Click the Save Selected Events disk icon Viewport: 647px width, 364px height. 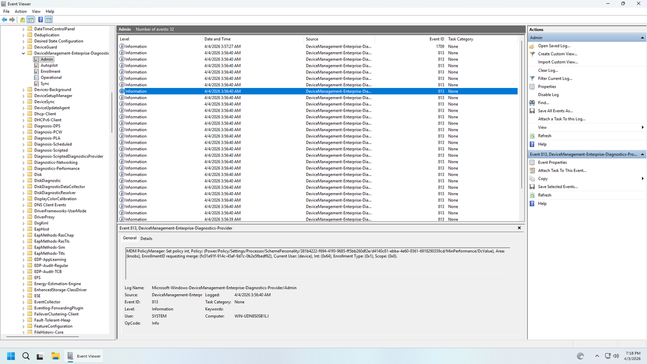pos(532,187)
